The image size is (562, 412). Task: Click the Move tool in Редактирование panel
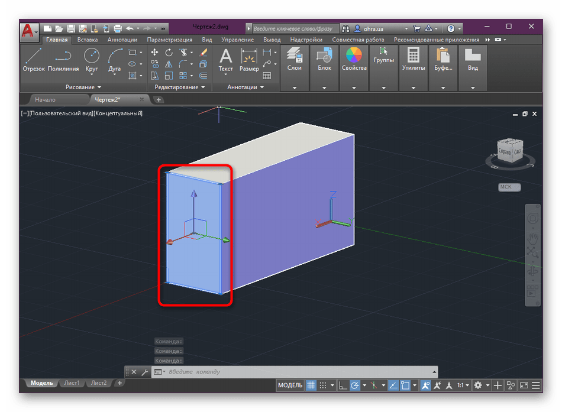[x=155, y=53]
